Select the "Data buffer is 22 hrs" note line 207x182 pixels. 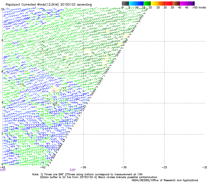click(67, 177)
